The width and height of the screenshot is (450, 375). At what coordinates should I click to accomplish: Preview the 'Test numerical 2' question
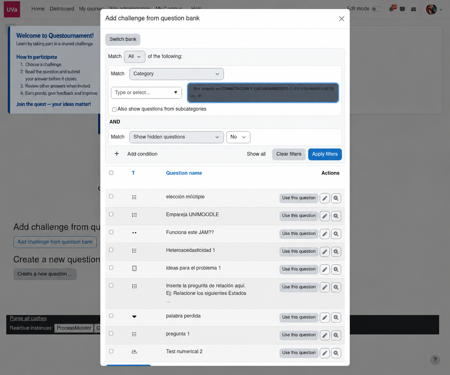(x=336, y=353)
